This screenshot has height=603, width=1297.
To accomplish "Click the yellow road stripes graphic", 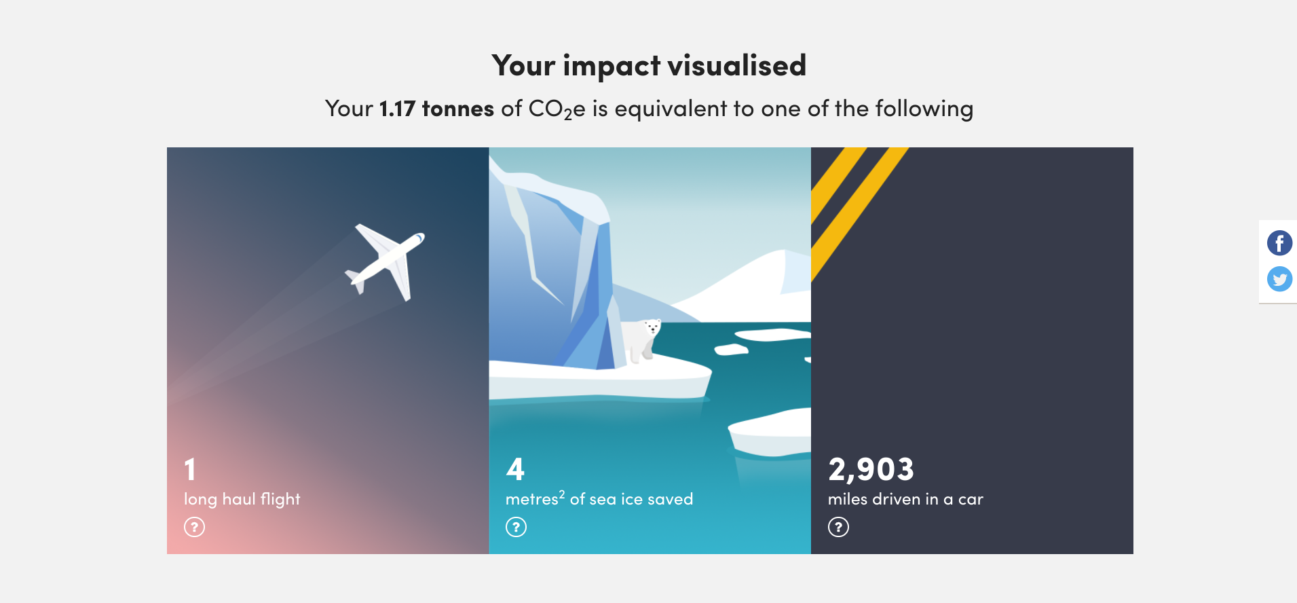I will coord(859,212).
